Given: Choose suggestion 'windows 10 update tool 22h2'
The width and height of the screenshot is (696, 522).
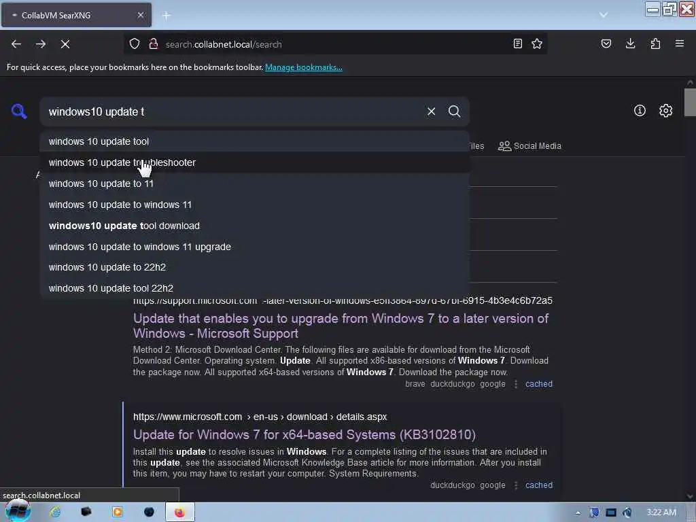Looking at the screenshot, I should coord(255,288).
